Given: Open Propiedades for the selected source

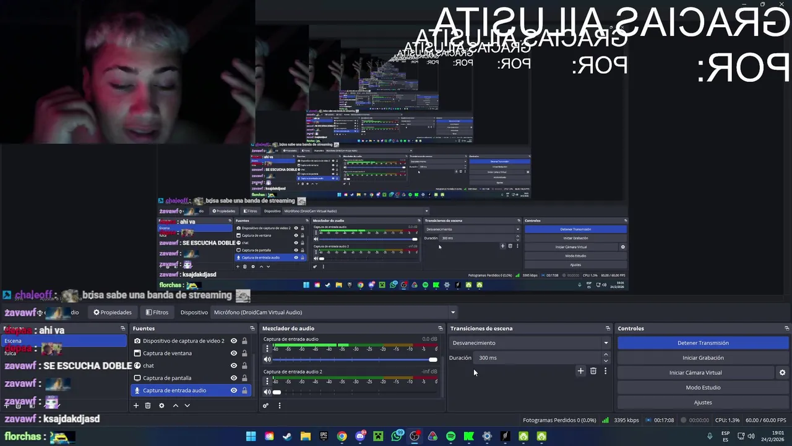Looking at the screenshot, I should [x=113, y=312].
